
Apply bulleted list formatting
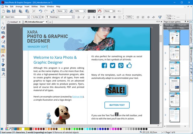pos(138,17)
